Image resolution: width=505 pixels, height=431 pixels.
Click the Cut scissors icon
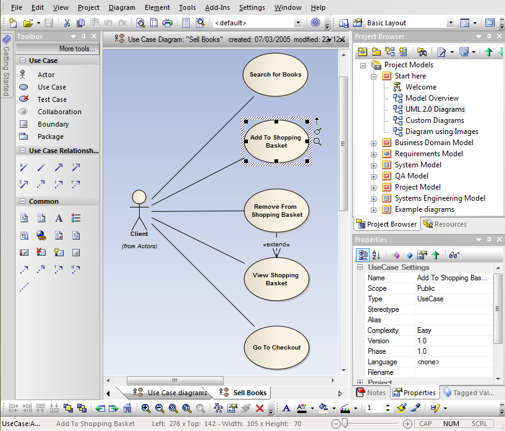pyautogui.click(x=67, y=23)
